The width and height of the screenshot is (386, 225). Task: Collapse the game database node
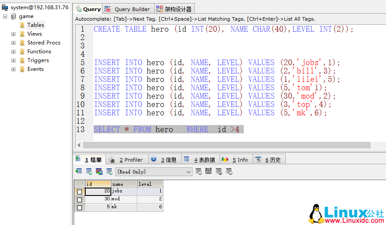tap(5, 16)
